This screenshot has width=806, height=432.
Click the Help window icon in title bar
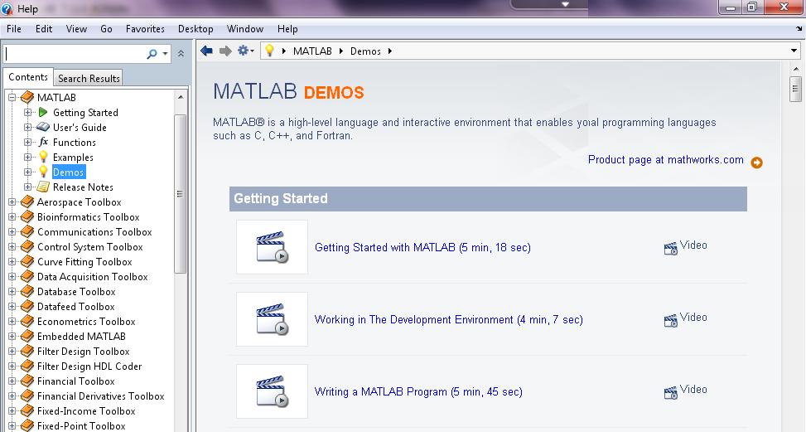click(x=7, y=9)
